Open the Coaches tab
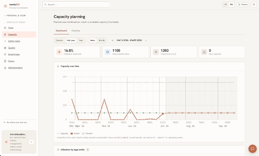Viewport: 259px width, 156px height. tap(76, 31)
